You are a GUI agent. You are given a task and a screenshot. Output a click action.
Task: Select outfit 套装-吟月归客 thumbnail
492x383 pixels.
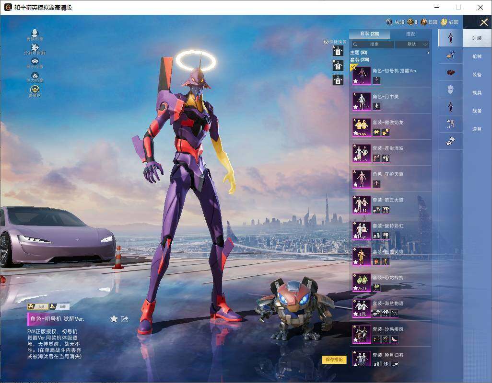pos(362,359)
